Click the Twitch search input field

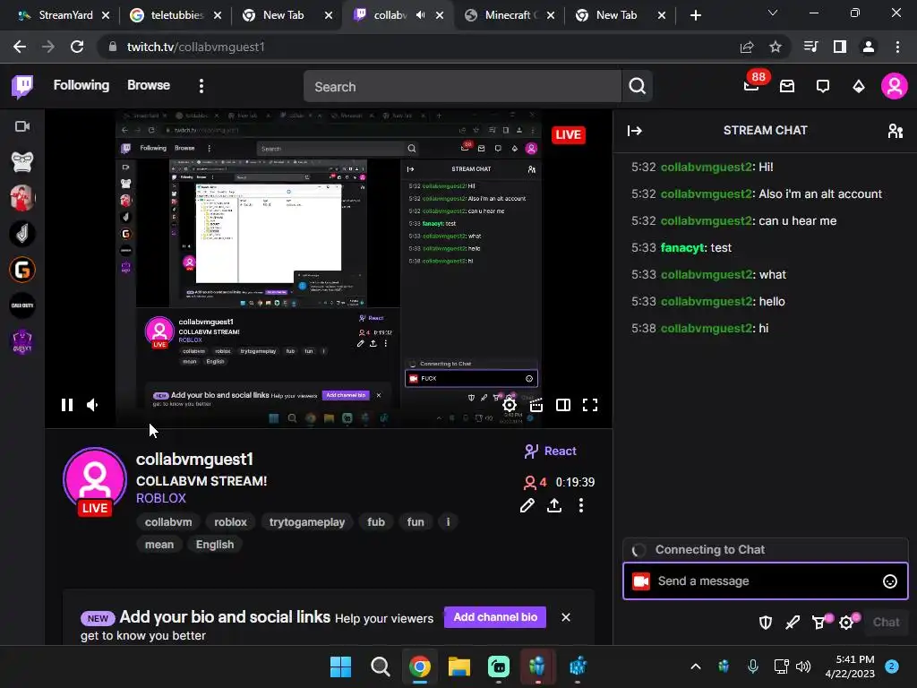point(462,87)
